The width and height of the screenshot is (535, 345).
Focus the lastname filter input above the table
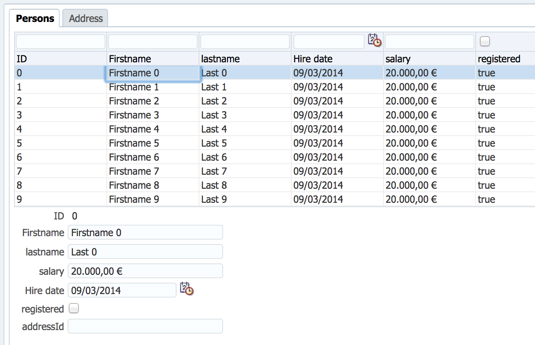pos(245,42)
